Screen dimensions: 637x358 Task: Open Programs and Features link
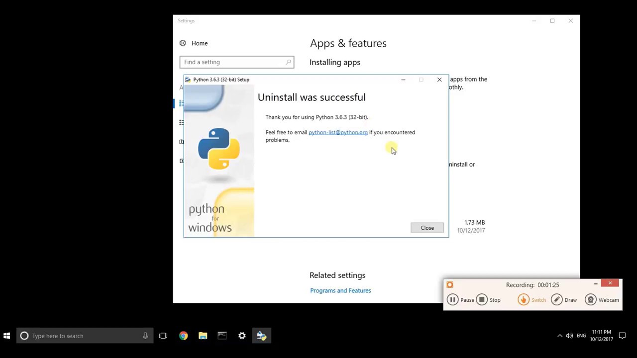point(340,290)
